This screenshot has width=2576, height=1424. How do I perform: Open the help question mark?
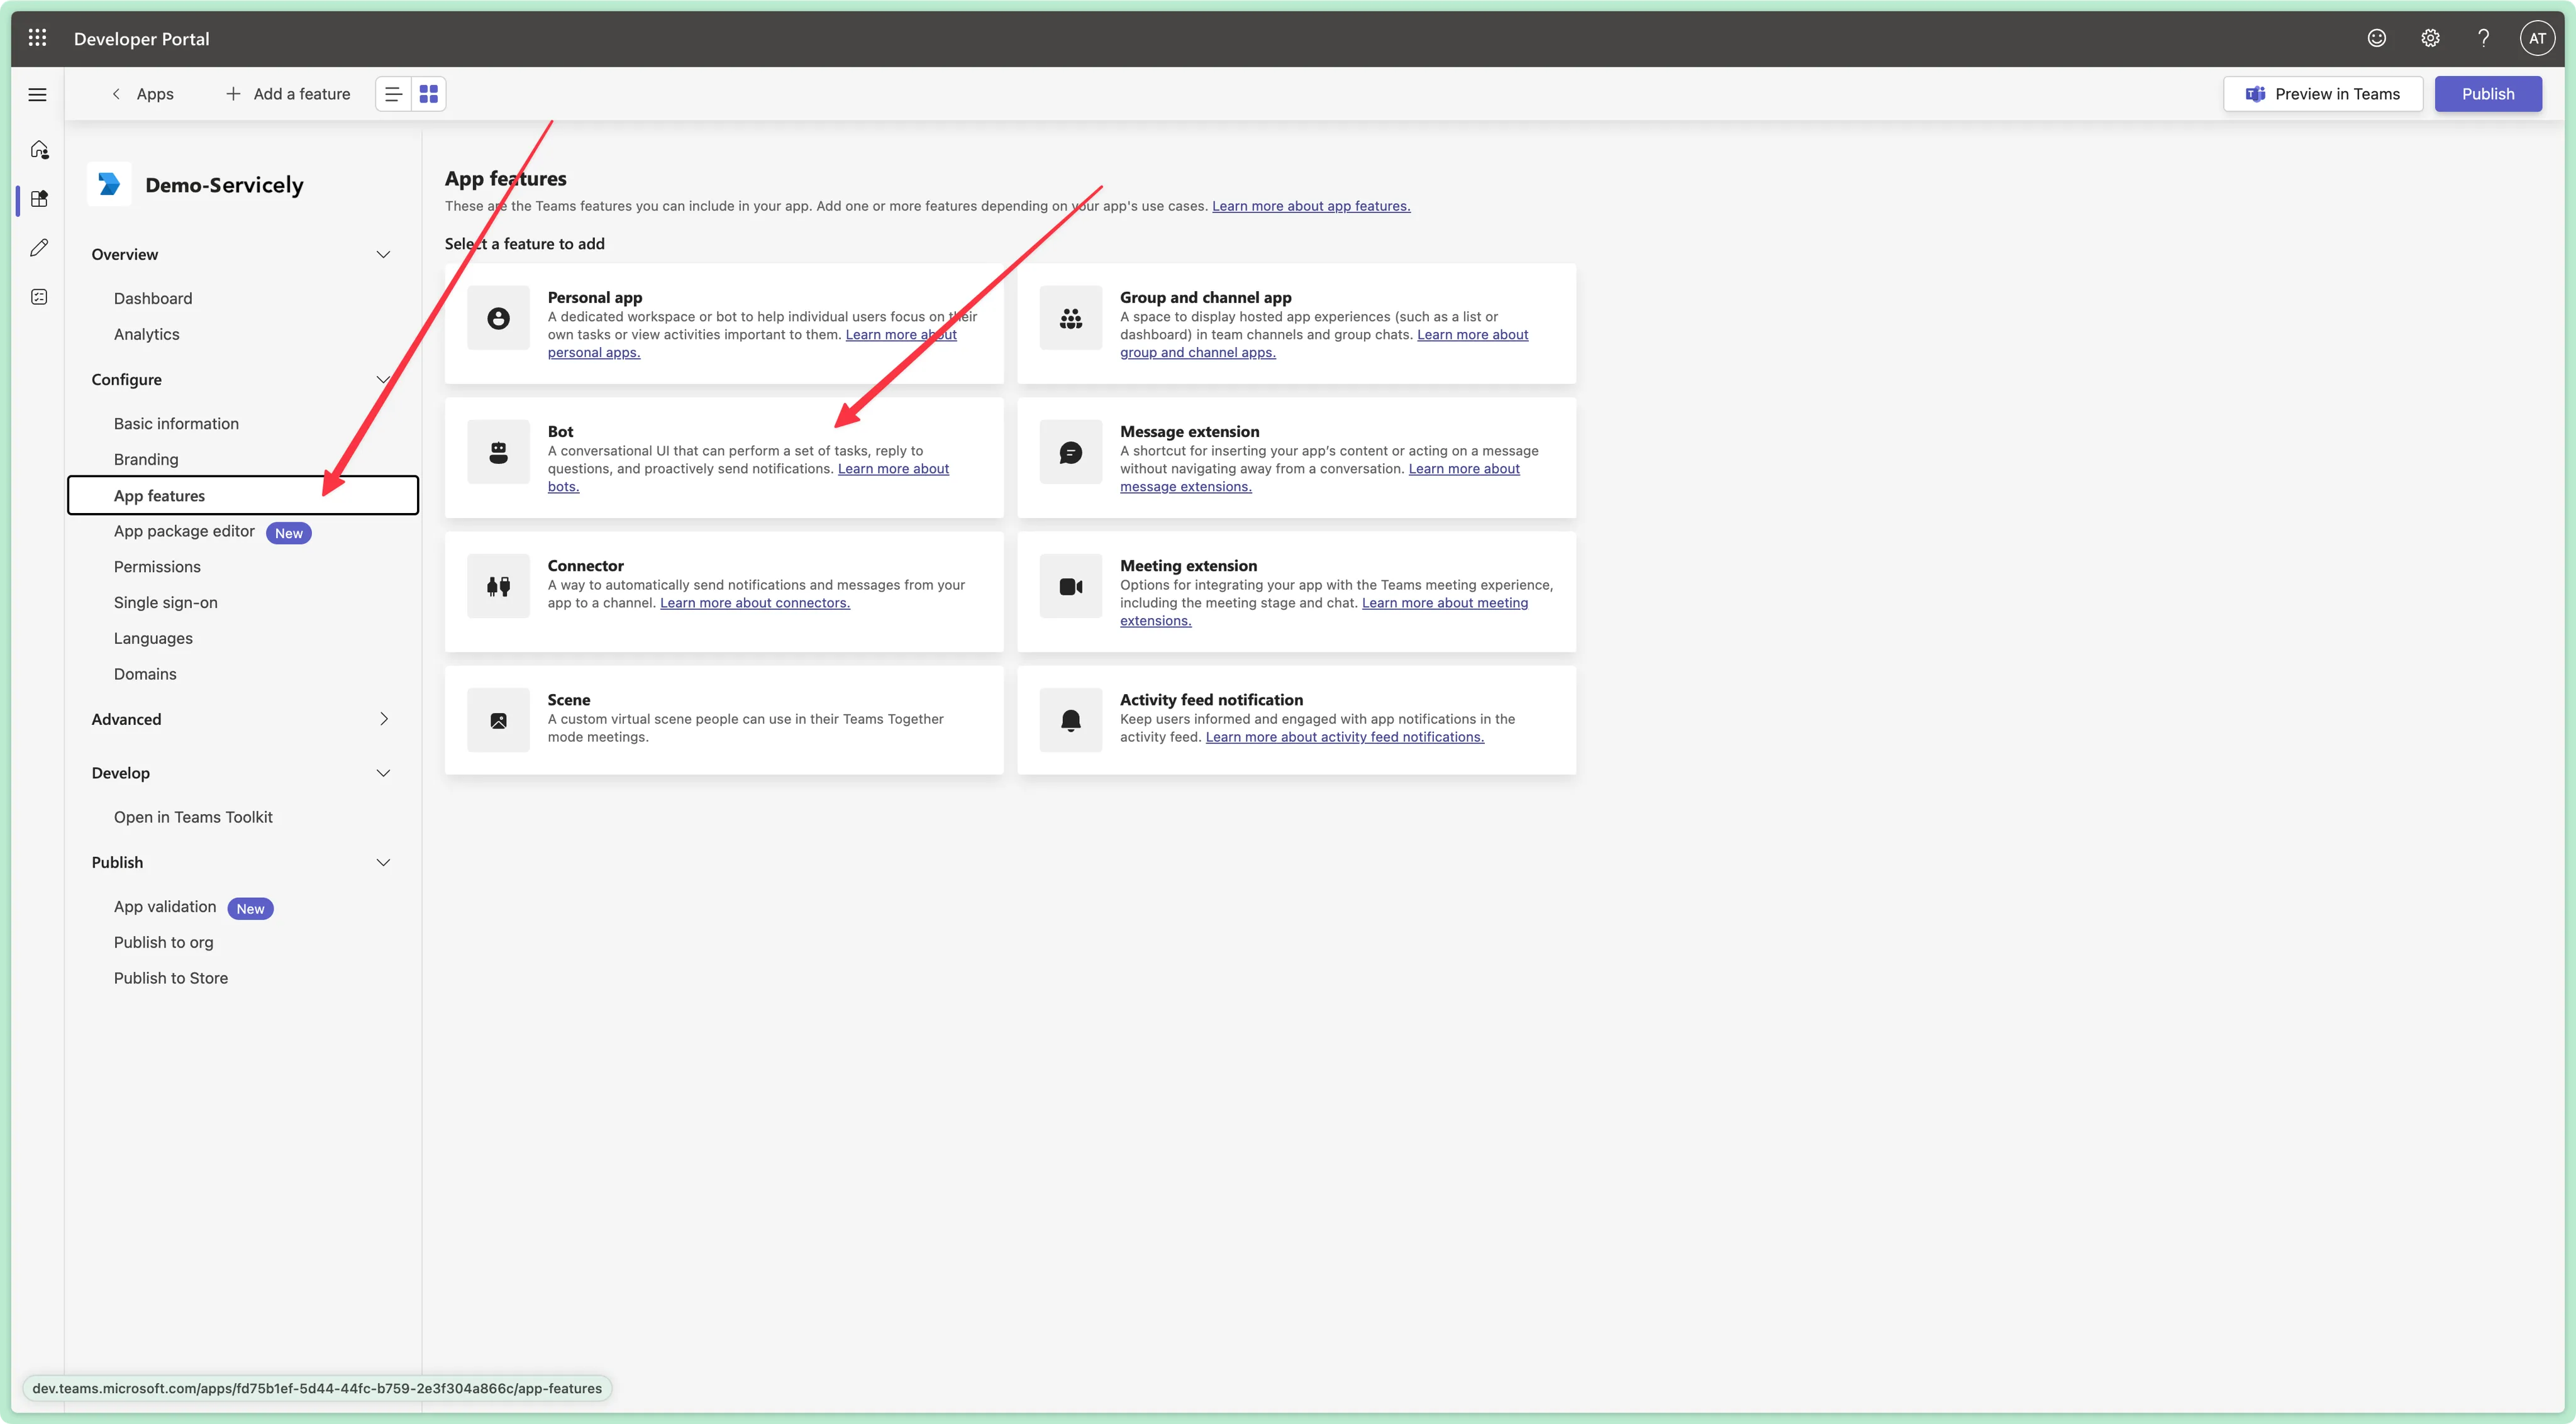pyautogui.click(x=2483, y=38)
